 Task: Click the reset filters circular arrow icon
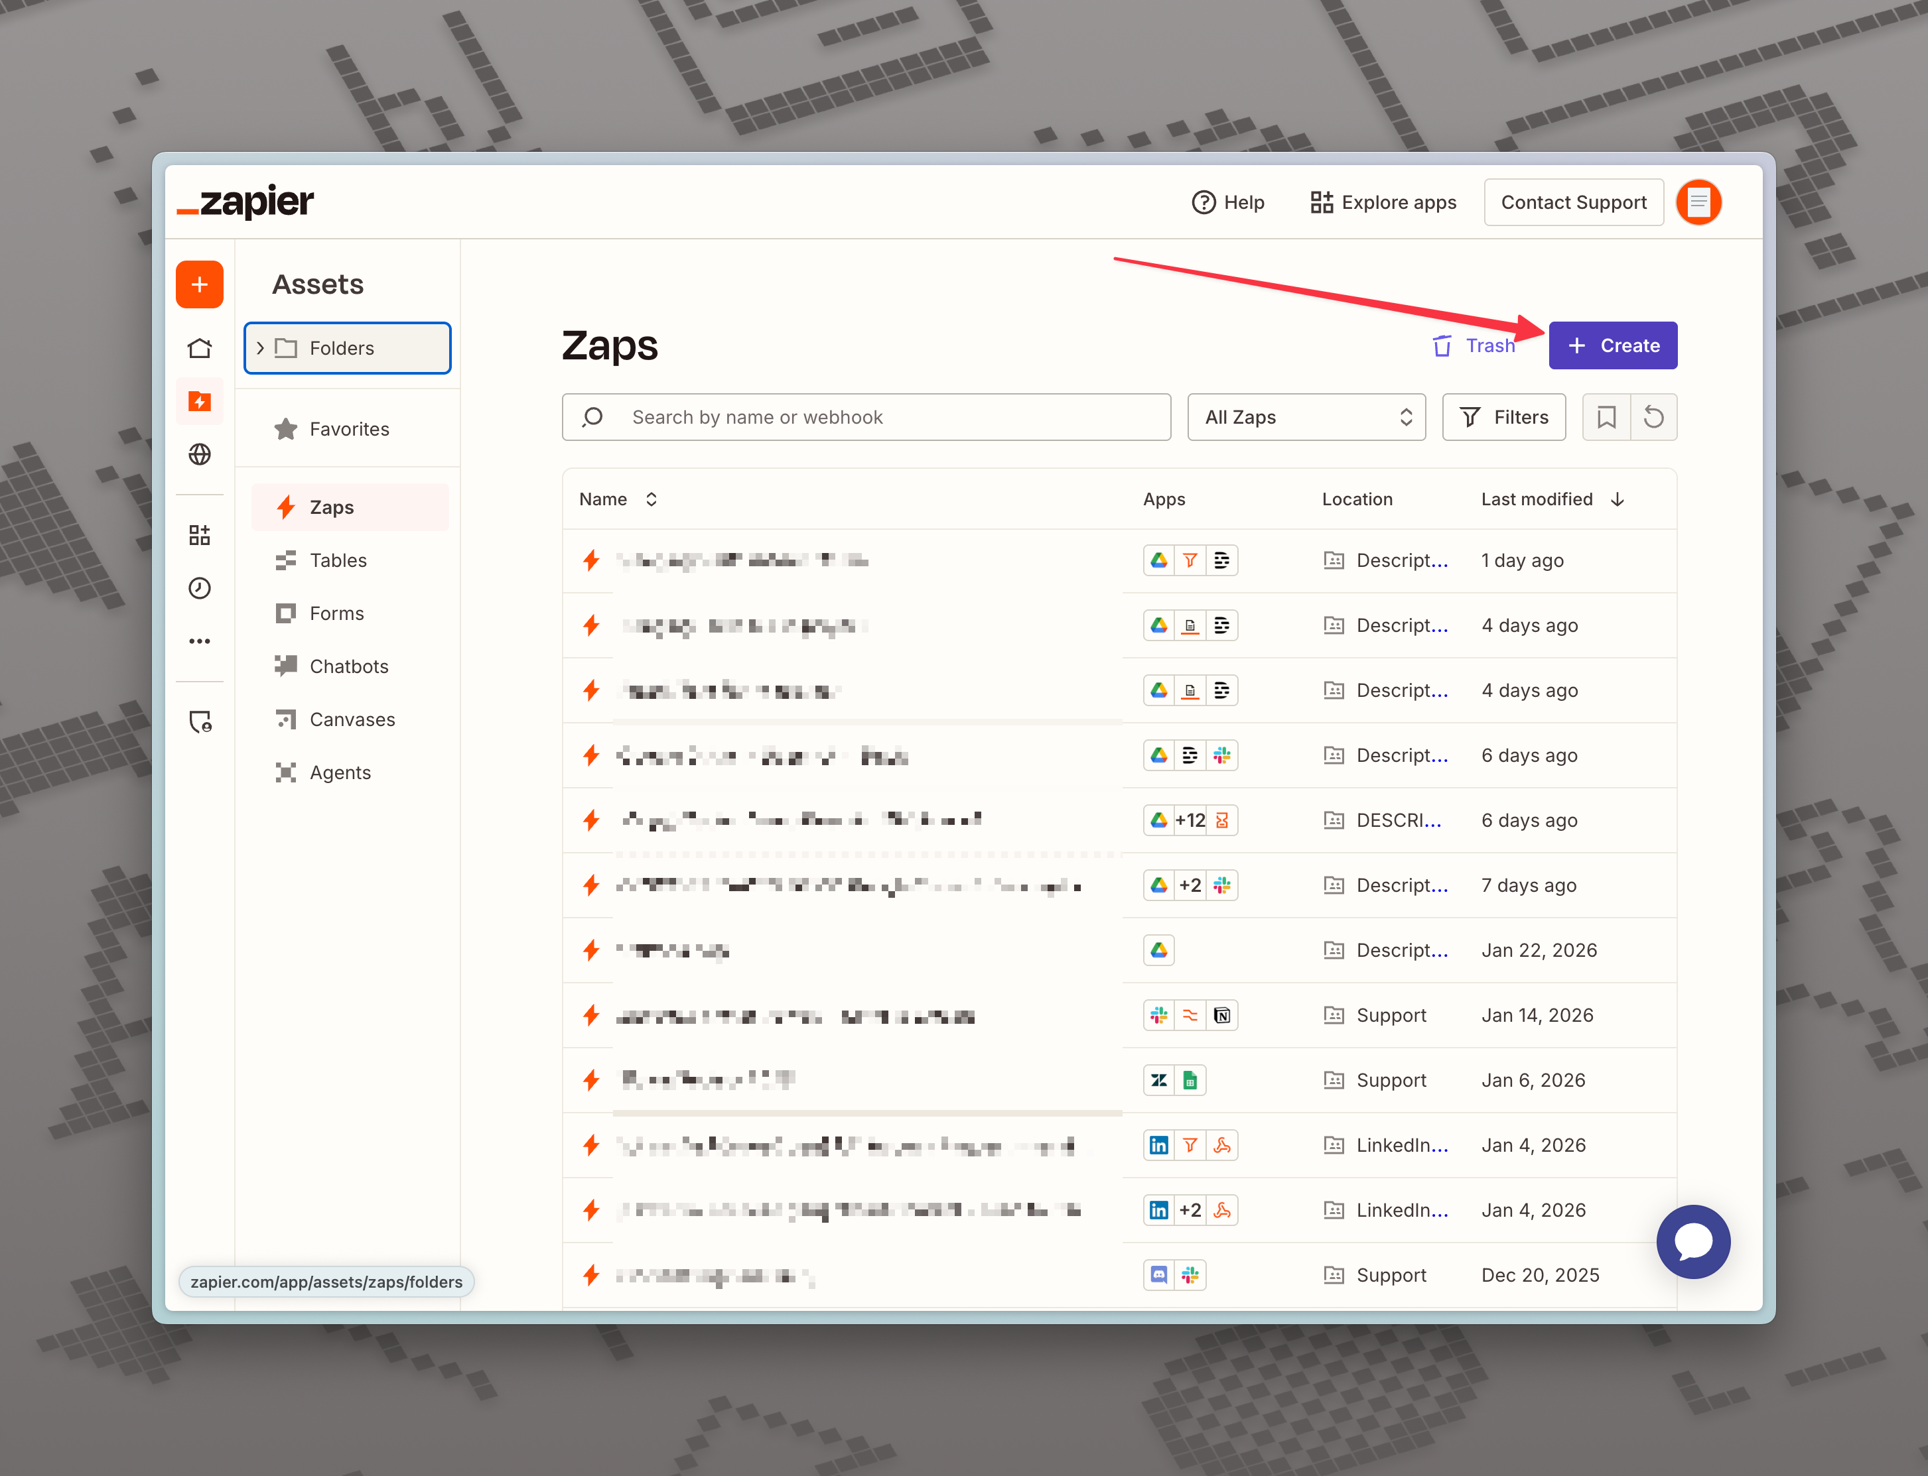[1653, 417]
